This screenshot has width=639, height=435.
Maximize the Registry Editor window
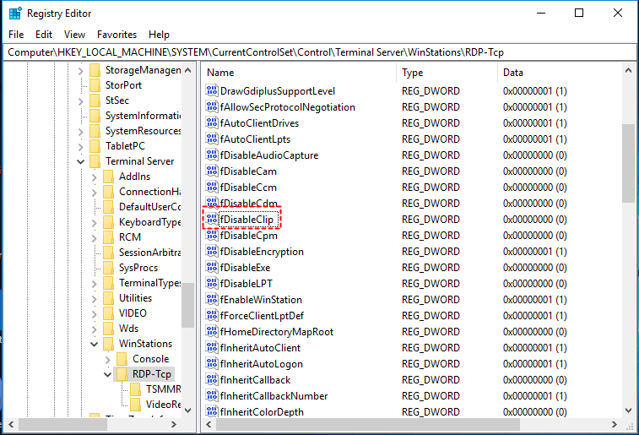click(x=579, y=13)
